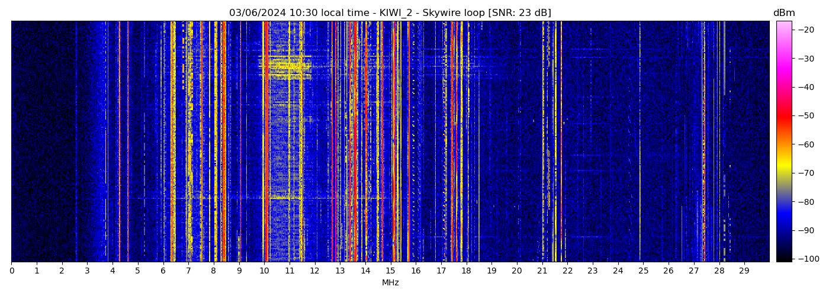Click the 21 MHz tick label
Screen dimensions: 829x296
click(x=542, y=271)
